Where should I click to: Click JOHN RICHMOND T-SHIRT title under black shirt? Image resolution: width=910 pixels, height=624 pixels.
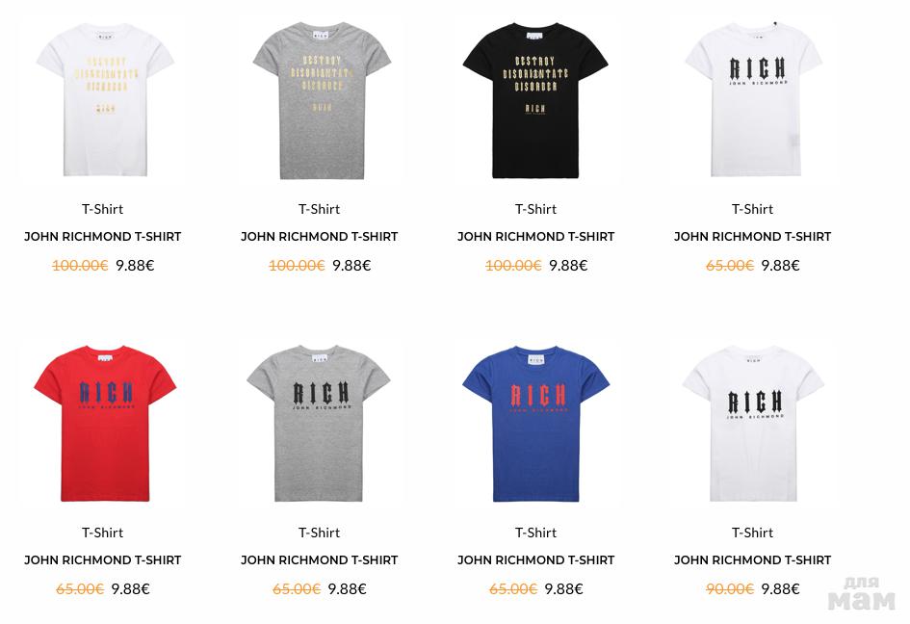tap(535, 236)
